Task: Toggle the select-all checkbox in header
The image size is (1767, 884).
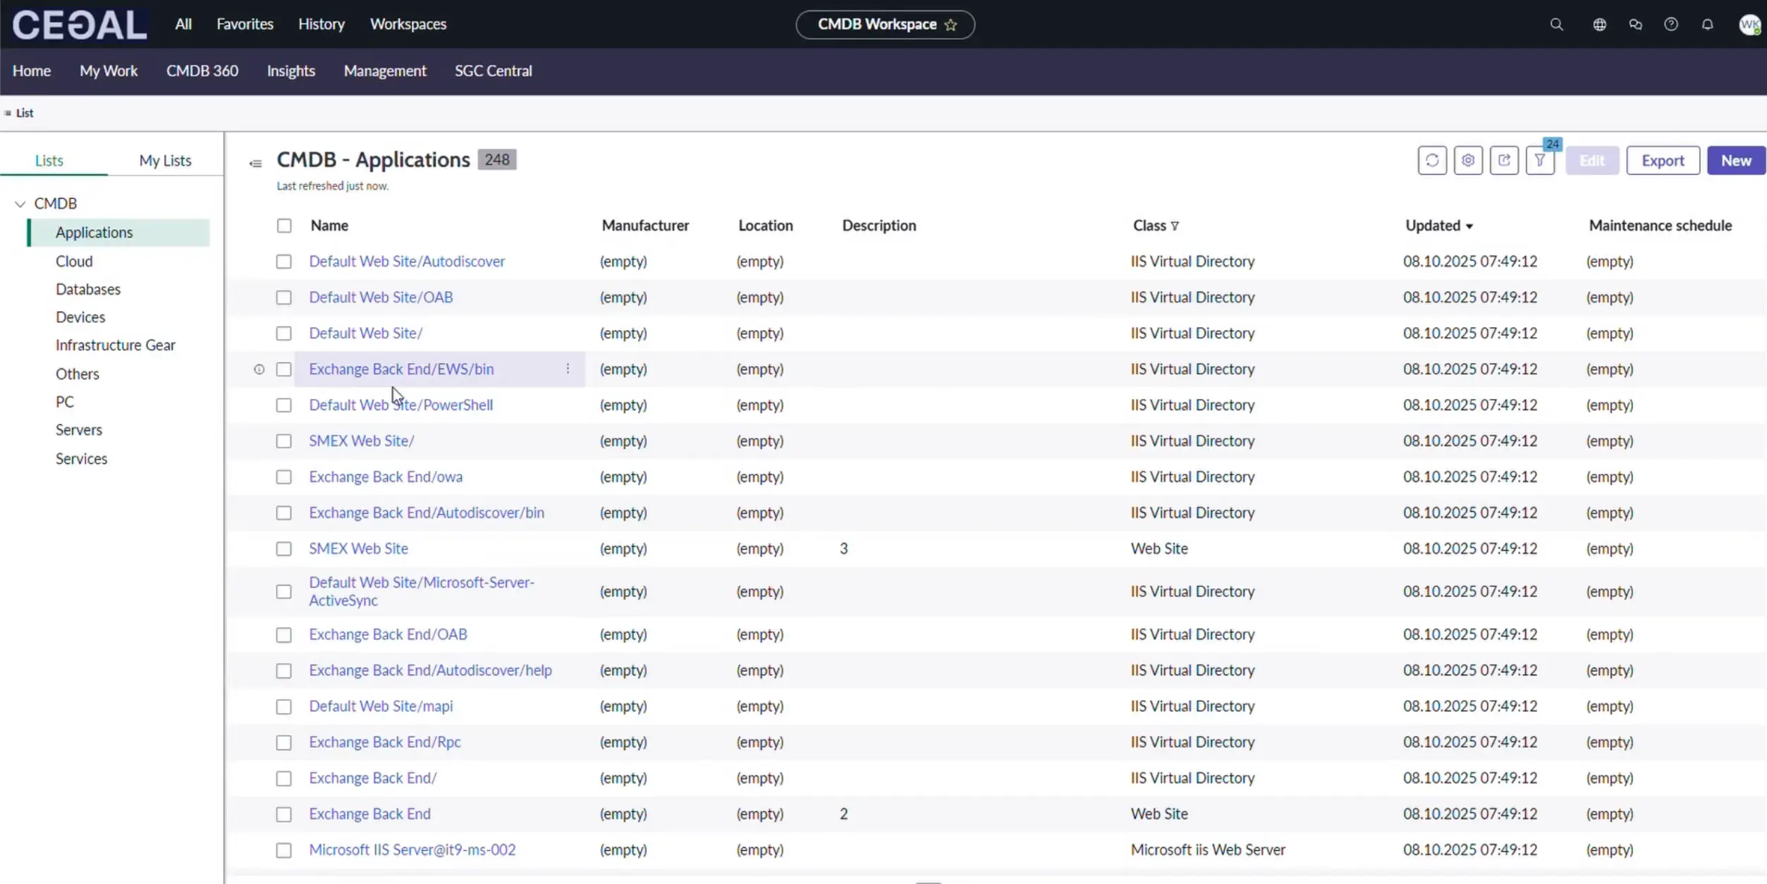Action: click(x=283, y=226)
